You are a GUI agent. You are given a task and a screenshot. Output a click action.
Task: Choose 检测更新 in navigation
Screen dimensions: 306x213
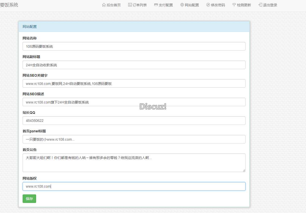tap(242, 5)
